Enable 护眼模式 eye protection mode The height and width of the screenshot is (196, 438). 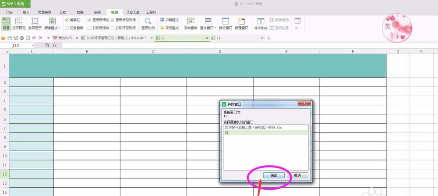[x=170, y=20]
